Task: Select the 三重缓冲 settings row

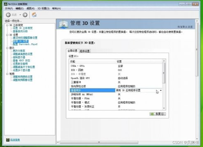Action: (x=116, y=82)
